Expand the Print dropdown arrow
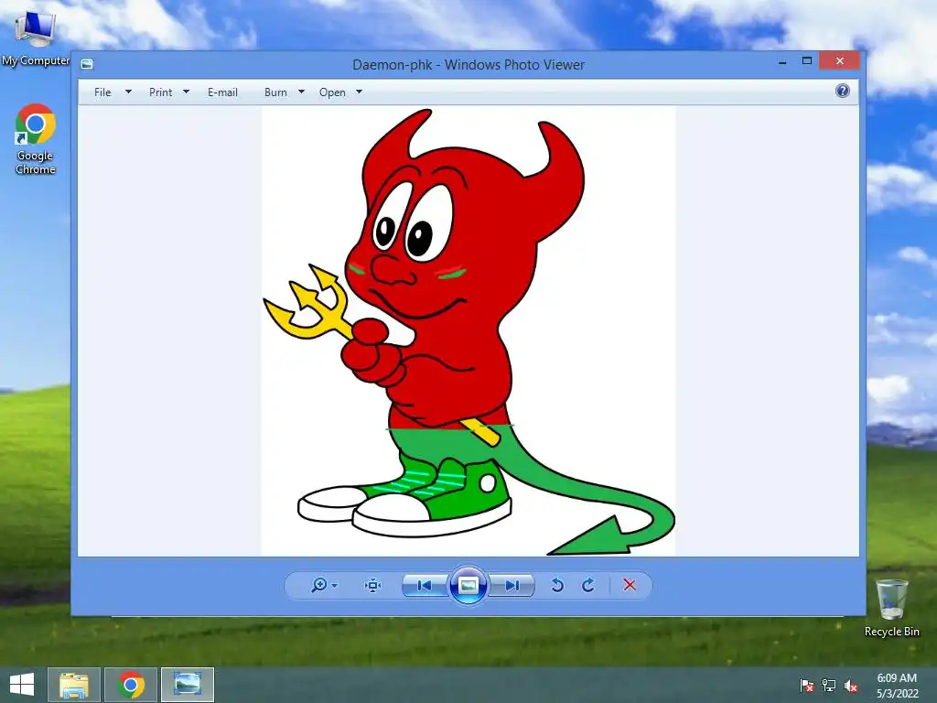This screenshot has width=937, height=703. [x=186, y=92]
